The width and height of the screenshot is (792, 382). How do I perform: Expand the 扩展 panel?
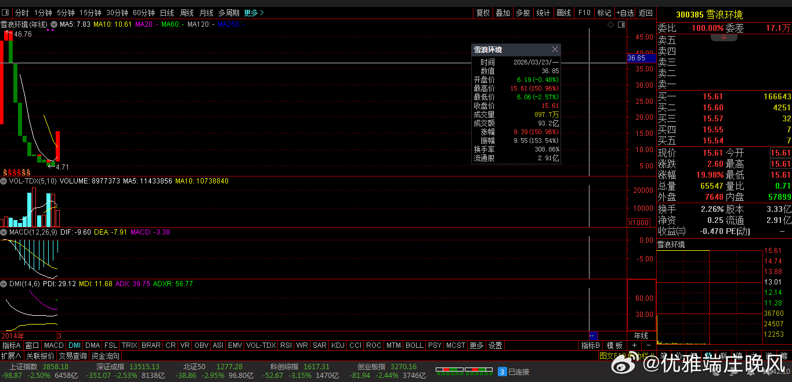tap(11, 356)
